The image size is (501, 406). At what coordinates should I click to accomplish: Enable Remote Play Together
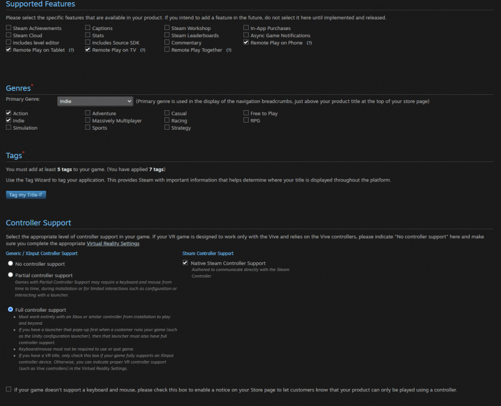tap(167, 49)
